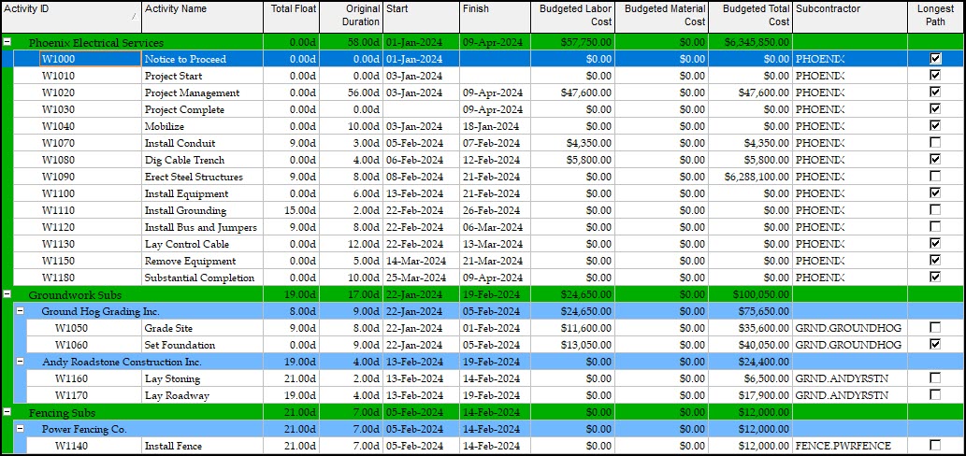Click the Total Float column header
The height and width of the screenshot is (456, 966).
[x=292, y=15]
